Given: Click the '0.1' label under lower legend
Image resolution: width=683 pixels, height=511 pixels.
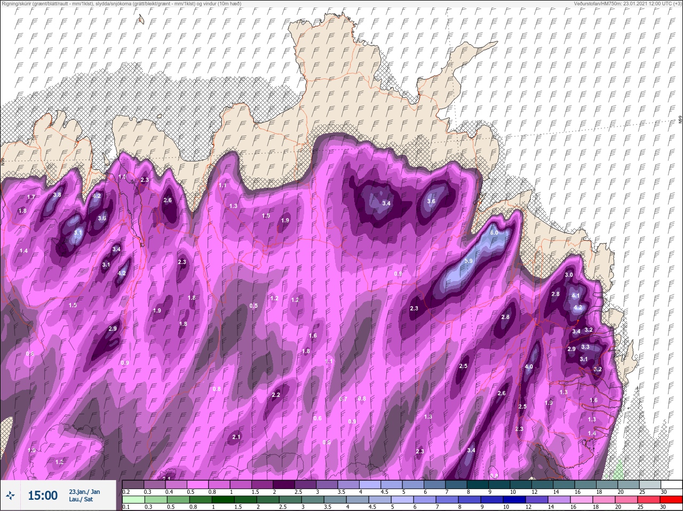Looking at the screenshot, I should point(126,507).
